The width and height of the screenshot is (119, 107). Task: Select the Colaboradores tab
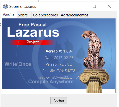click(x=45, y=15)
